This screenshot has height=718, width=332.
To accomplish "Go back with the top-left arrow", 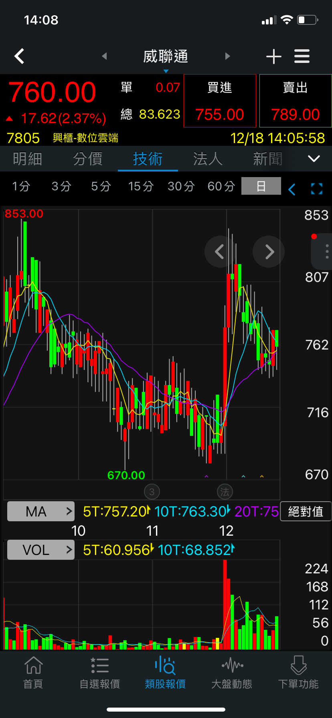I will point(19,56).
